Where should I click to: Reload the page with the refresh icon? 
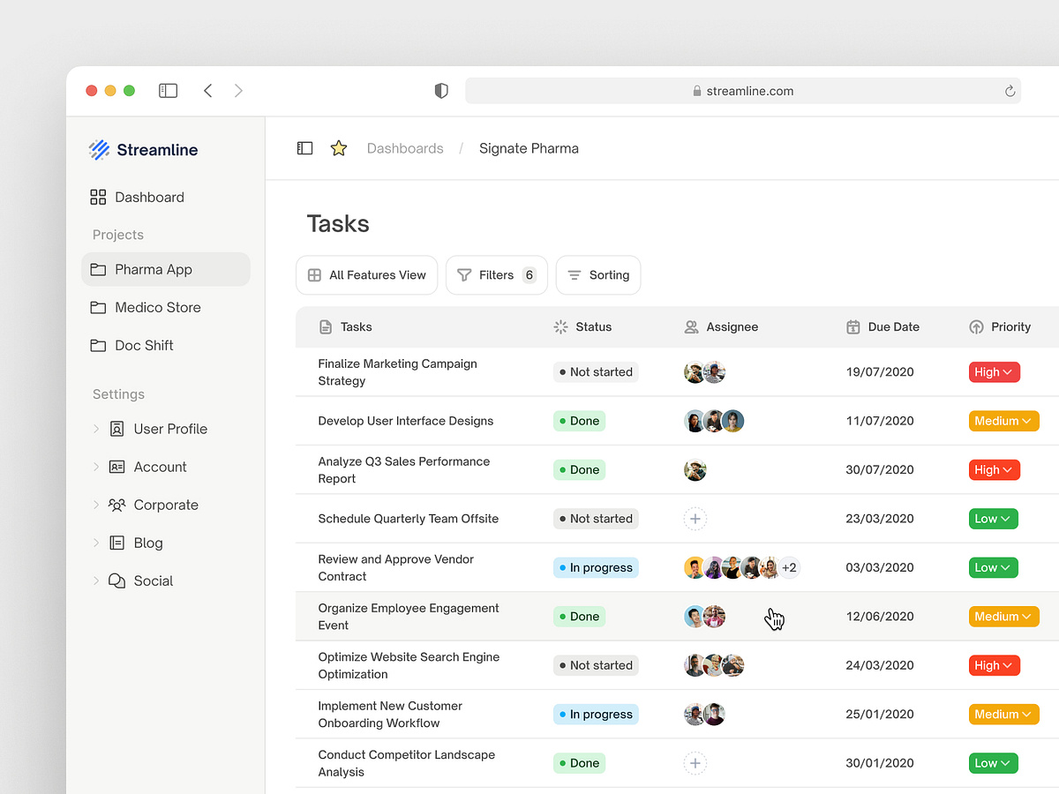(x=1010, y=90)
